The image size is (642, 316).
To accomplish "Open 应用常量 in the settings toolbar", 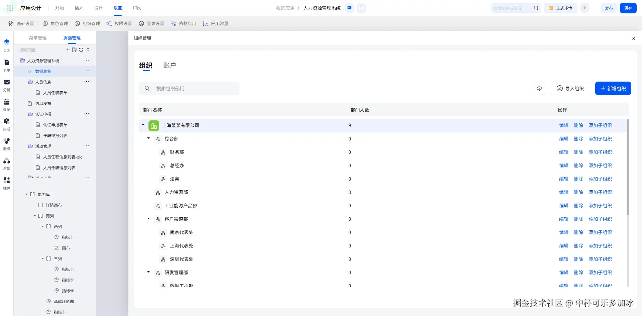I will [216, 23].
